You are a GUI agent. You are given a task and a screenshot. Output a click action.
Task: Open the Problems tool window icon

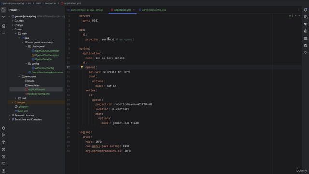coord(3,171)
